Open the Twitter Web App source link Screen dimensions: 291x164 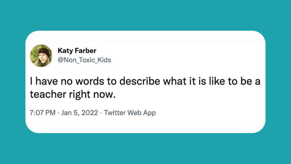[130, 113]
